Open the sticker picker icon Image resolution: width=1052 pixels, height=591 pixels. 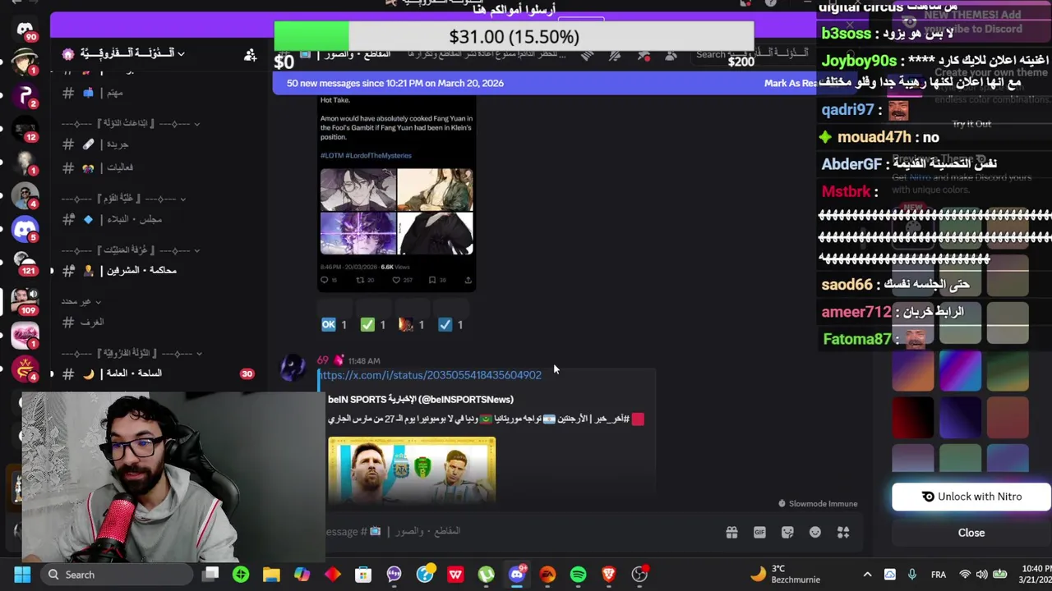[787, 533]
